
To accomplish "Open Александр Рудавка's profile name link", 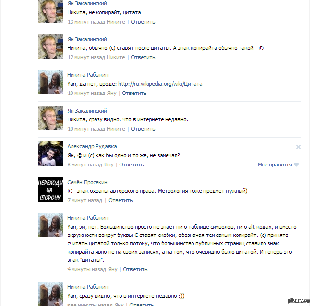I will point(92,146).
